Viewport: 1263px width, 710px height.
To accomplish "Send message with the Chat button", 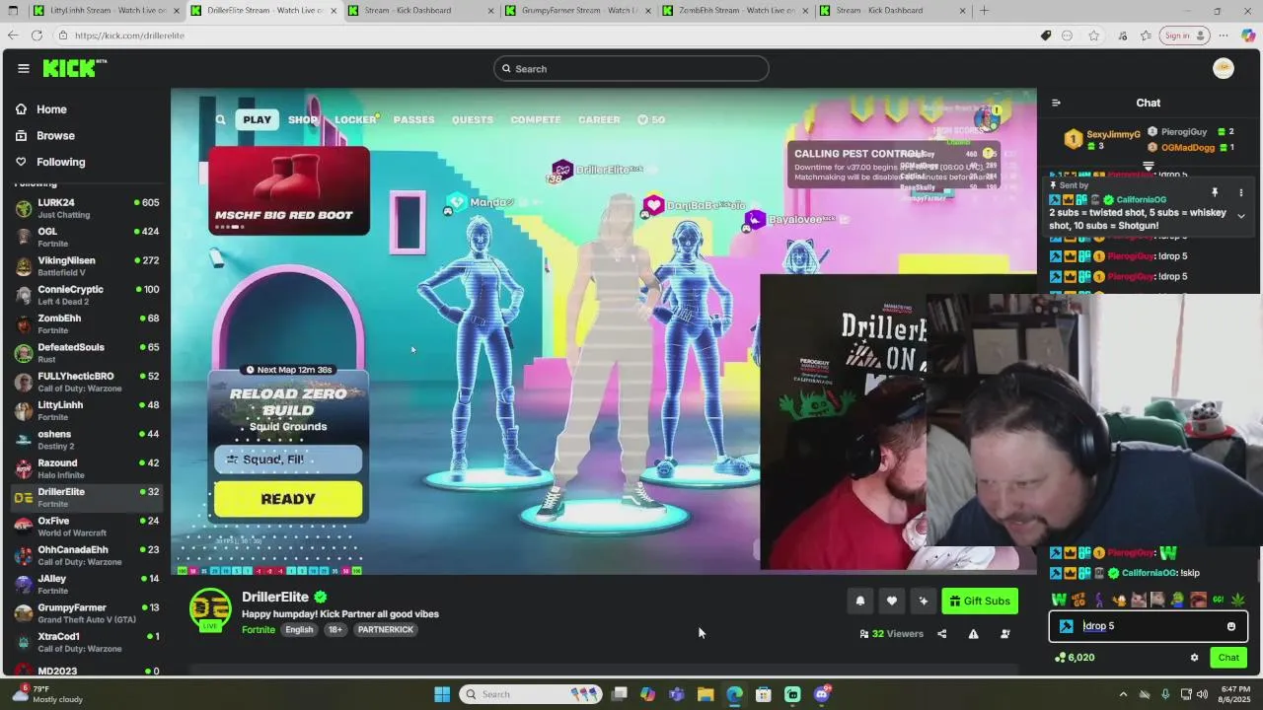I will (x=1228, y=658).
